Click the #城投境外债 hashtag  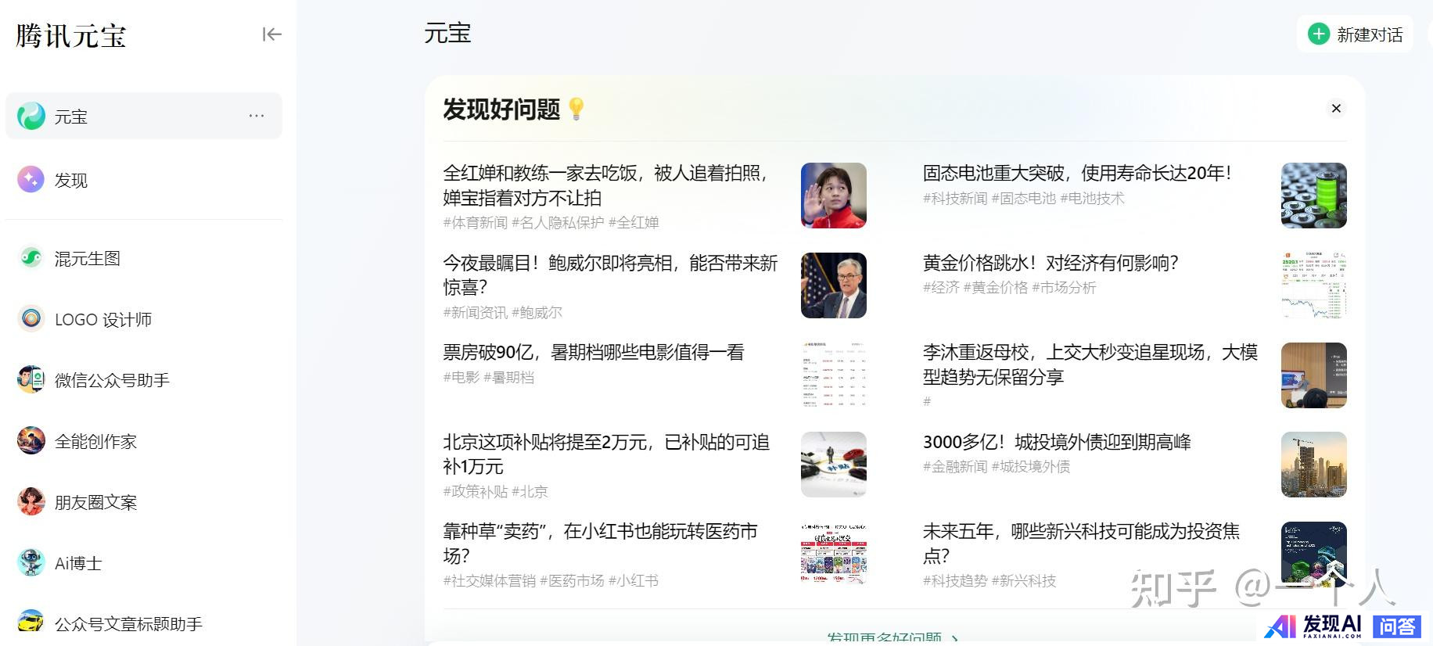tap(1031, 467)
